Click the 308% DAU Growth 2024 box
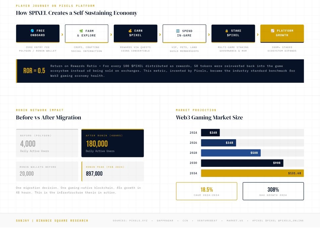This screenshot has height=232, width=320. 273,191
